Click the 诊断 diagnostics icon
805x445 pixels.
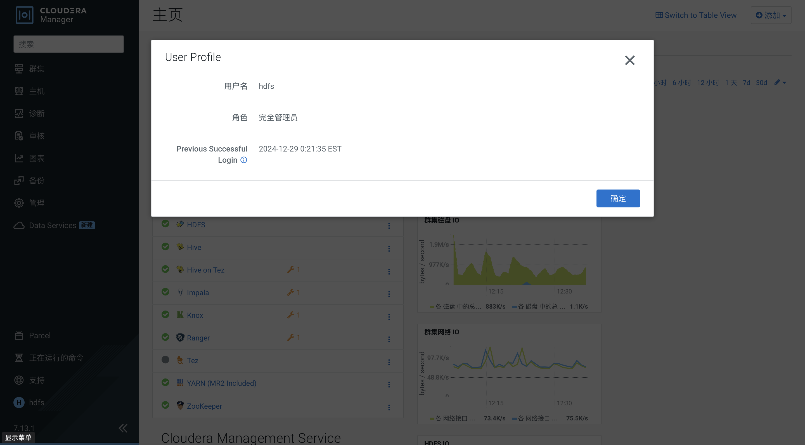click(19, 113)
